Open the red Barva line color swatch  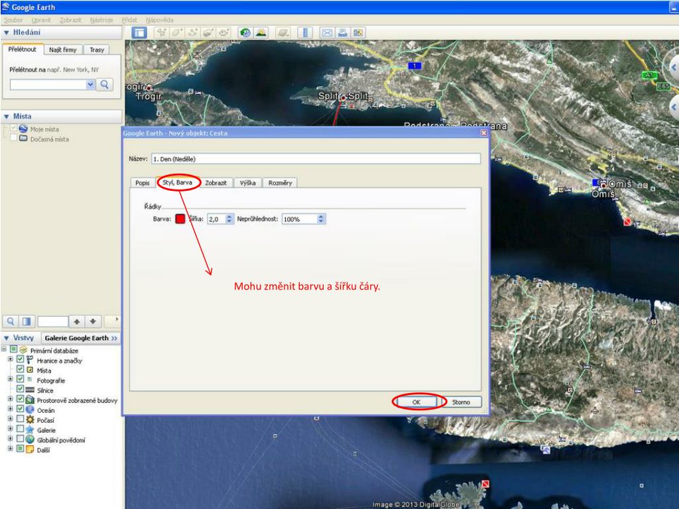coord(180,219)
